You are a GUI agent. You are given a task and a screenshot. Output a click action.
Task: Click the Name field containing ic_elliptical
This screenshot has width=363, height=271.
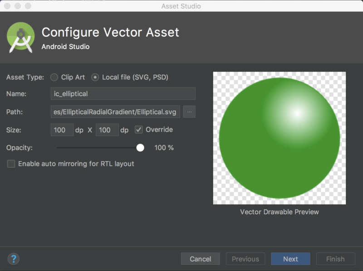pyautogui.click(x=123, y=94)
